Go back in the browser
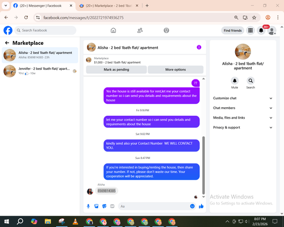This screenshot has height=227, width=284. 6,18
